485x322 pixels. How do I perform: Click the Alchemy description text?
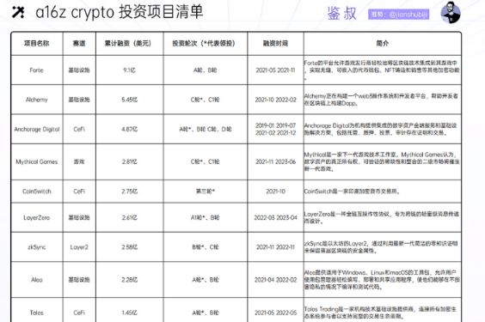[x=381, y=100]
